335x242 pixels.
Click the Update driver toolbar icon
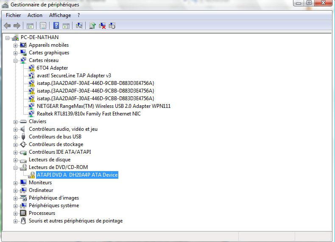tap(92, 26)
